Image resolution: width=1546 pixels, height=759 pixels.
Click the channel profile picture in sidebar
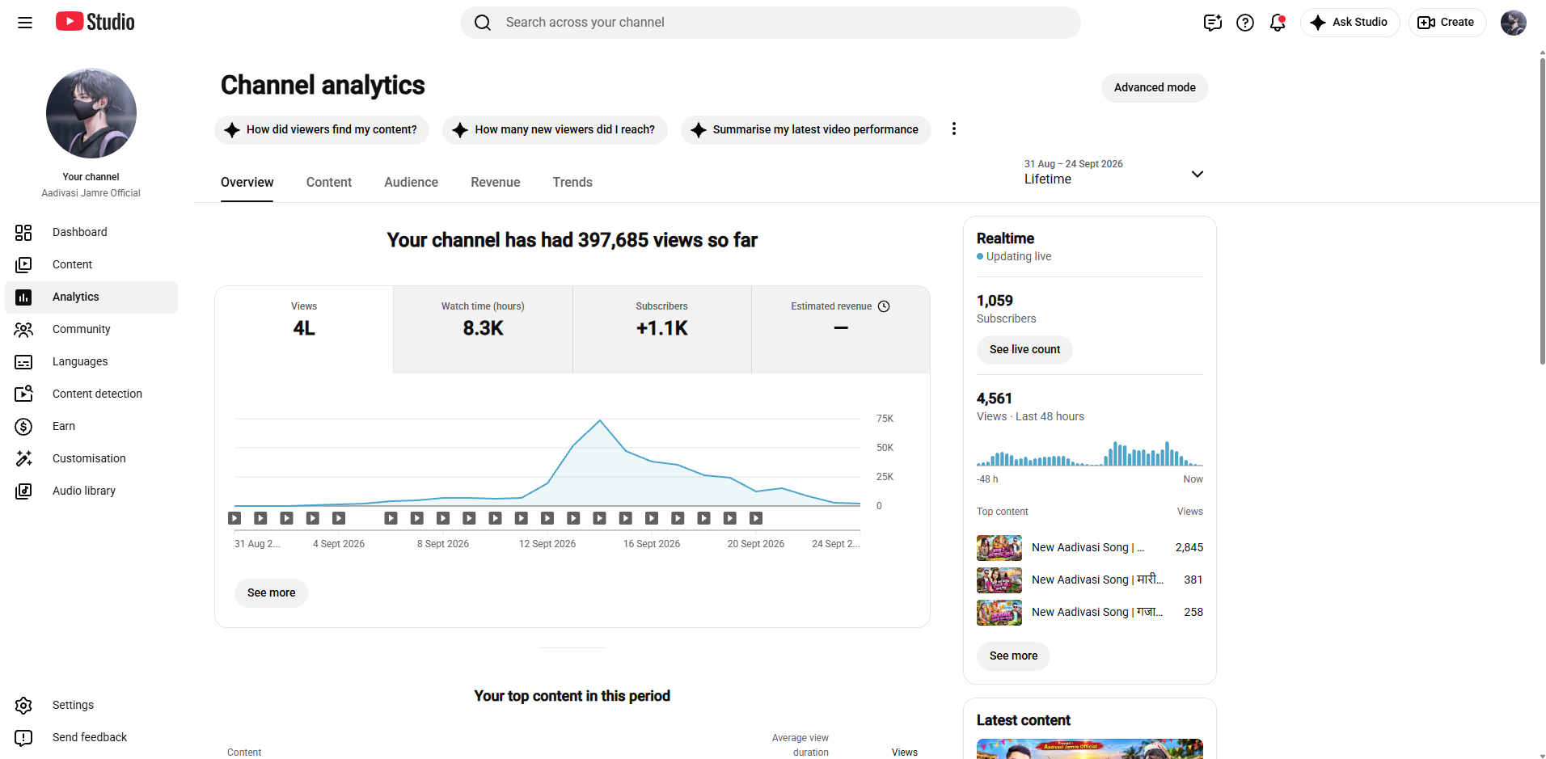[x=91, y=113]
